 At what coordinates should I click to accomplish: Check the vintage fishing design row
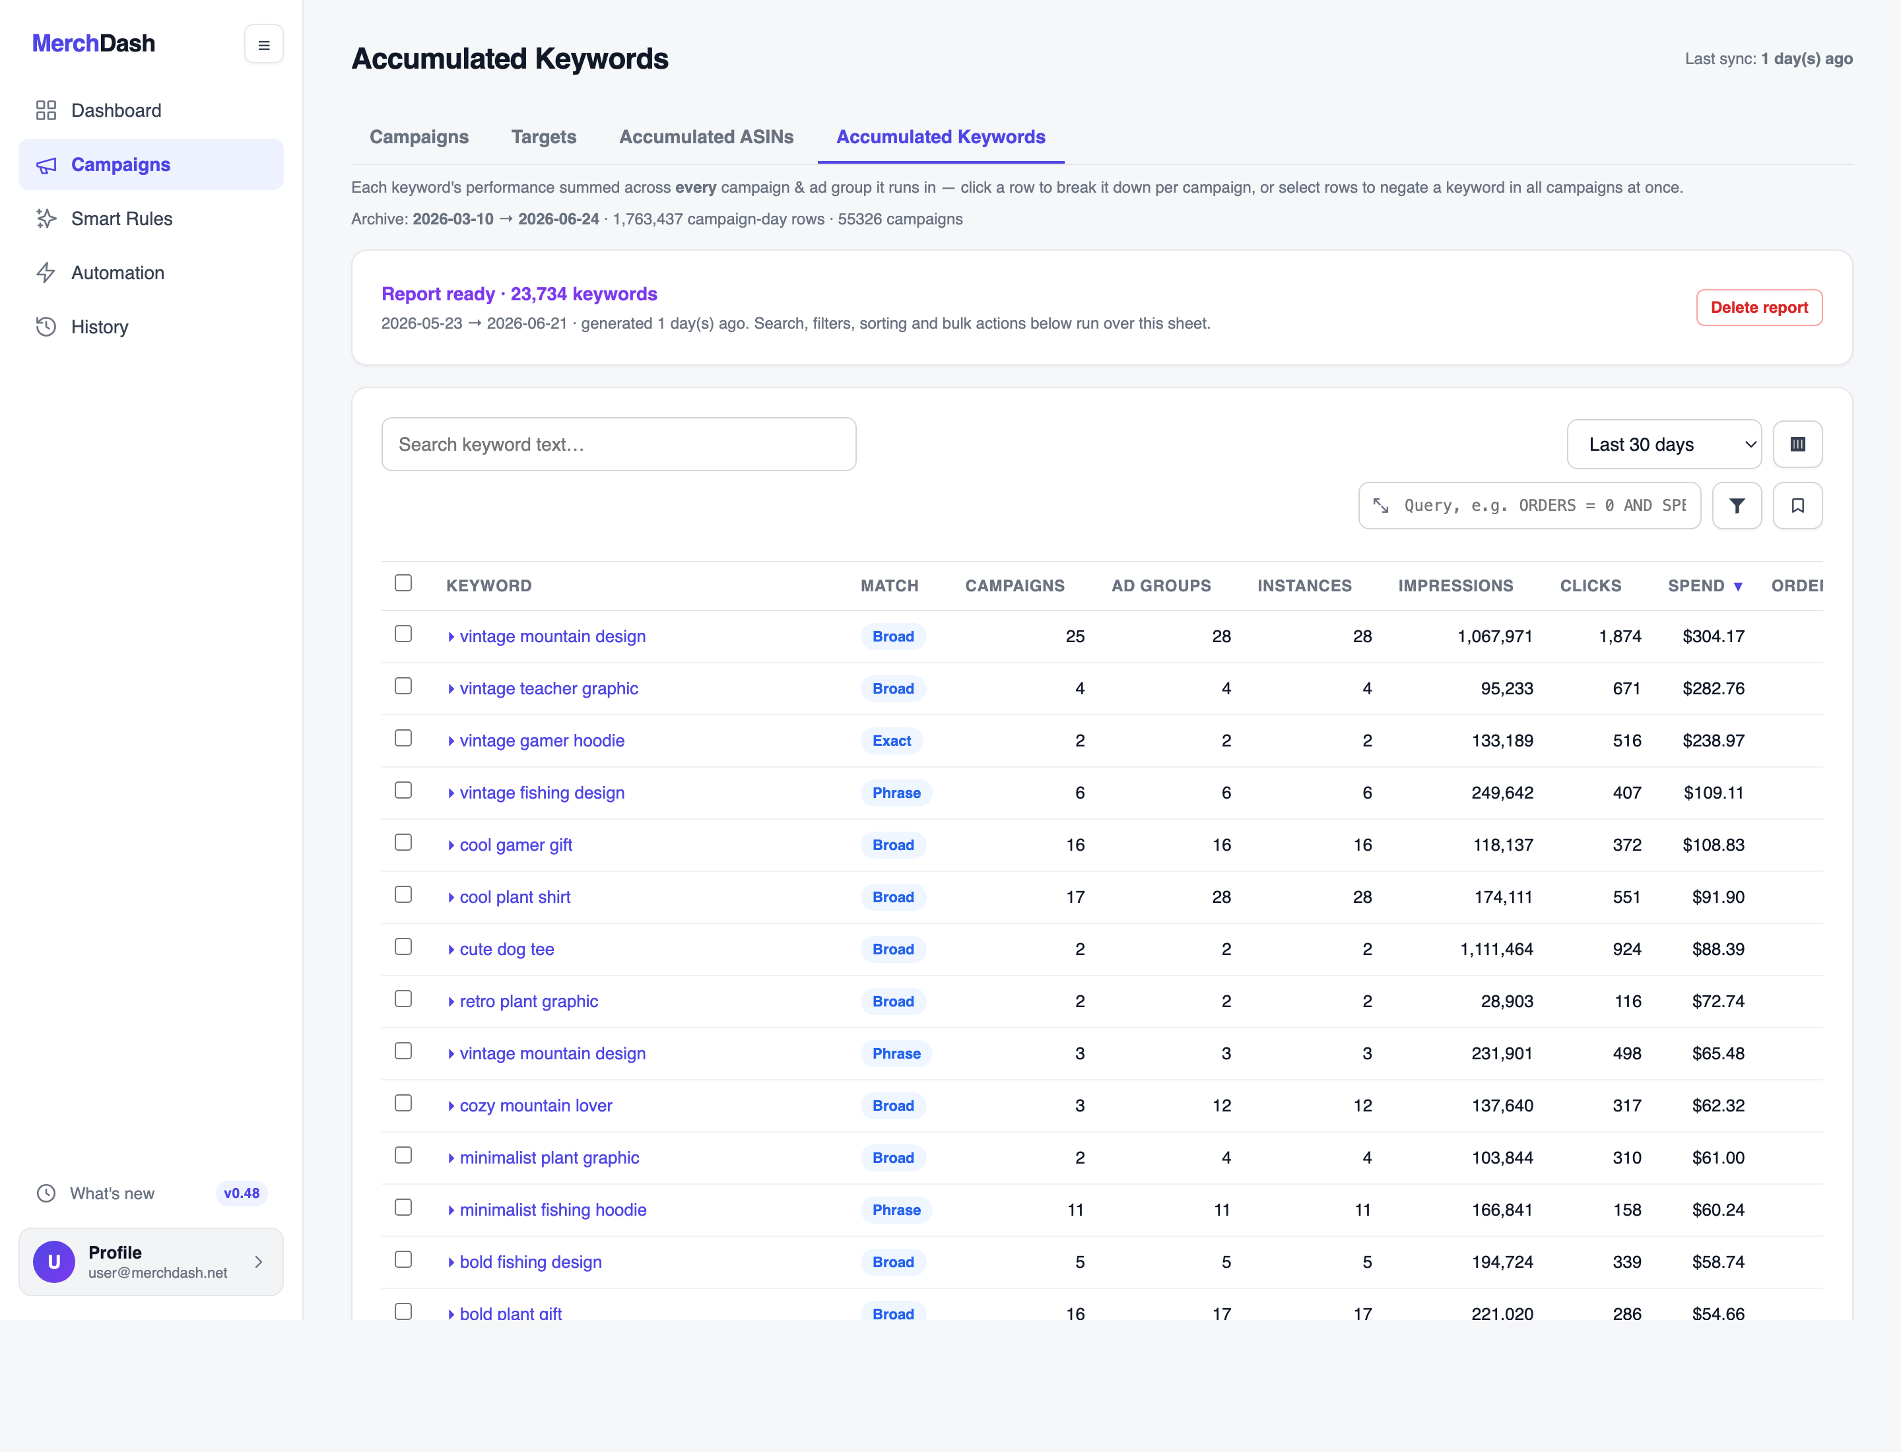[403, 790]
